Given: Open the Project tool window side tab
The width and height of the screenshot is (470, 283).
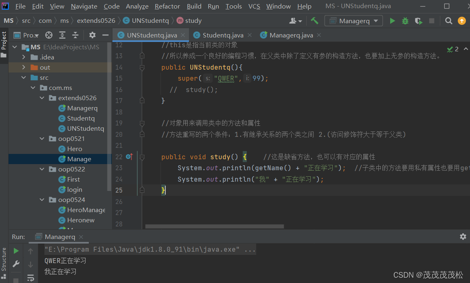Looking at the screenshot, I should coord(4,45).
